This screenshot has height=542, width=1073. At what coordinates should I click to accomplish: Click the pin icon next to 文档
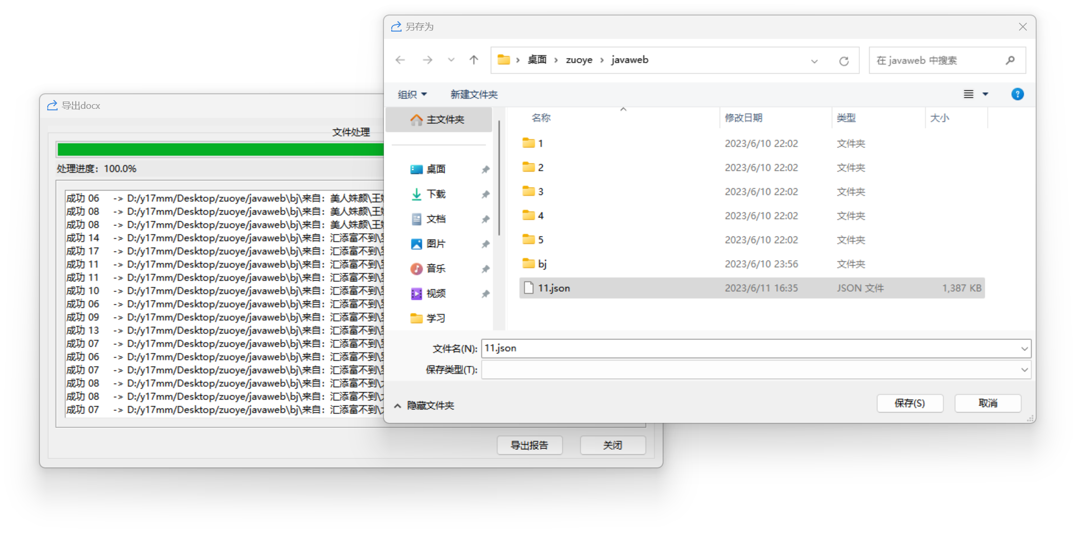pyautogui.click(x=485, y=219)
